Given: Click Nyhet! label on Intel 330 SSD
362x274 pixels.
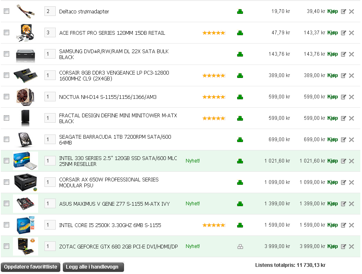Looking at the screenshot, I should click(193, 161).
